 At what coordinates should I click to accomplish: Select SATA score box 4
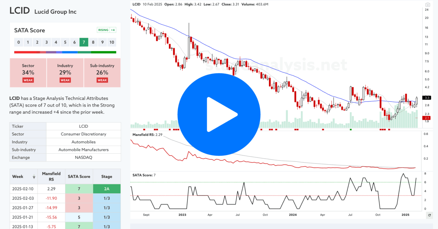[56, 42]
